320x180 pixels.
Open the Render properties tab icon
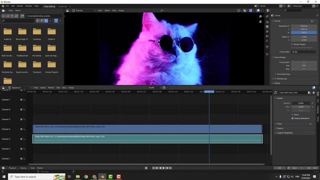point(267,22)
